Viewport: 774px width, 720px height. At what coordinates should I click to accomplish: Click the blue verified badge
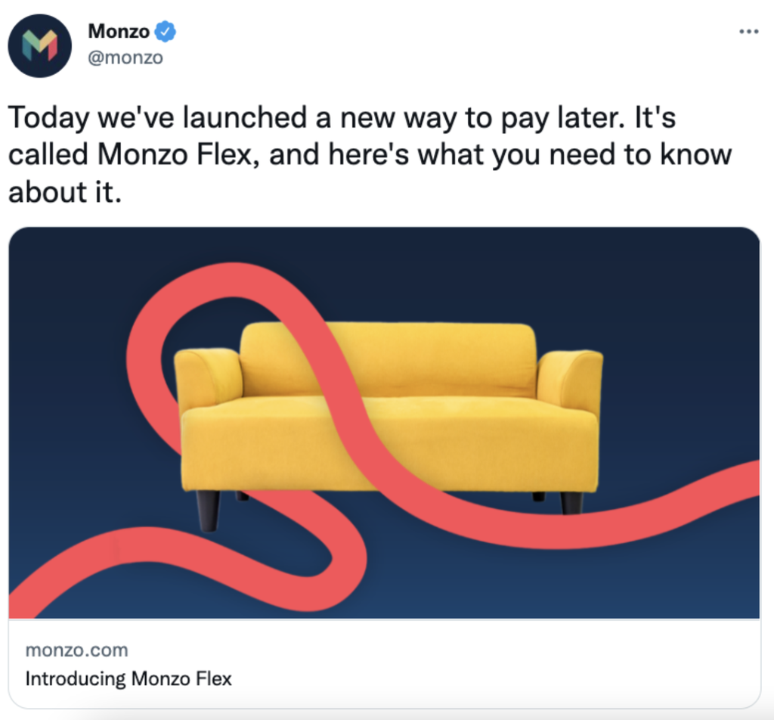point(166,32)
